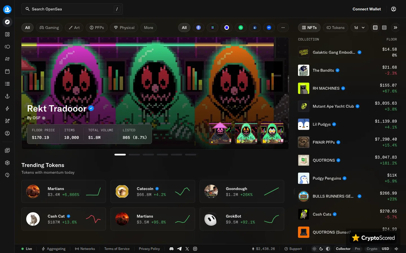This screenshot has width=406, height=253.
Task: Open the tokens coin icon in sidebar
Action: [7, 47]
